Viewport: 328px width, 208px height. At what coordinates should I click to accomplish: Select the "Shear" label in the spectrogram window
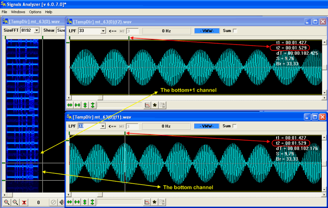pos(49,30)
